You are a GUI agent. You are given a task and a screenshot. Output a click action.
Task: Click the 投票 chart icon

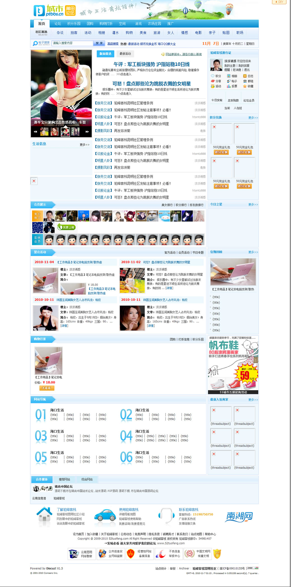[229, 86]
